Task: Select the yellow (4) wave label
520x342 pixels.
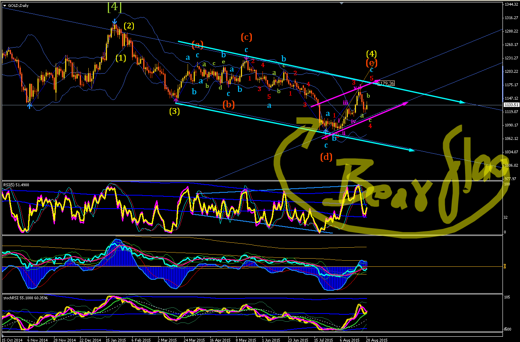Action: click(x=371, y=54)
